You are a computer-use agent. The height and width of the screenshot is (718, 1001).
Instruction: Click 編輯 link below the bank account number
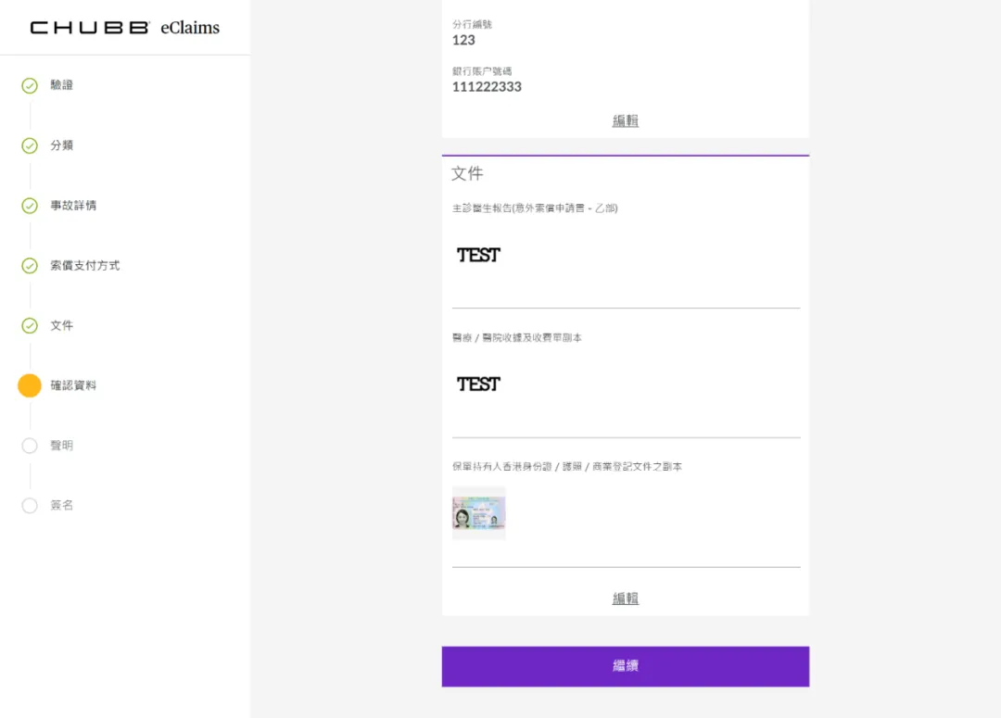(626, 120)
